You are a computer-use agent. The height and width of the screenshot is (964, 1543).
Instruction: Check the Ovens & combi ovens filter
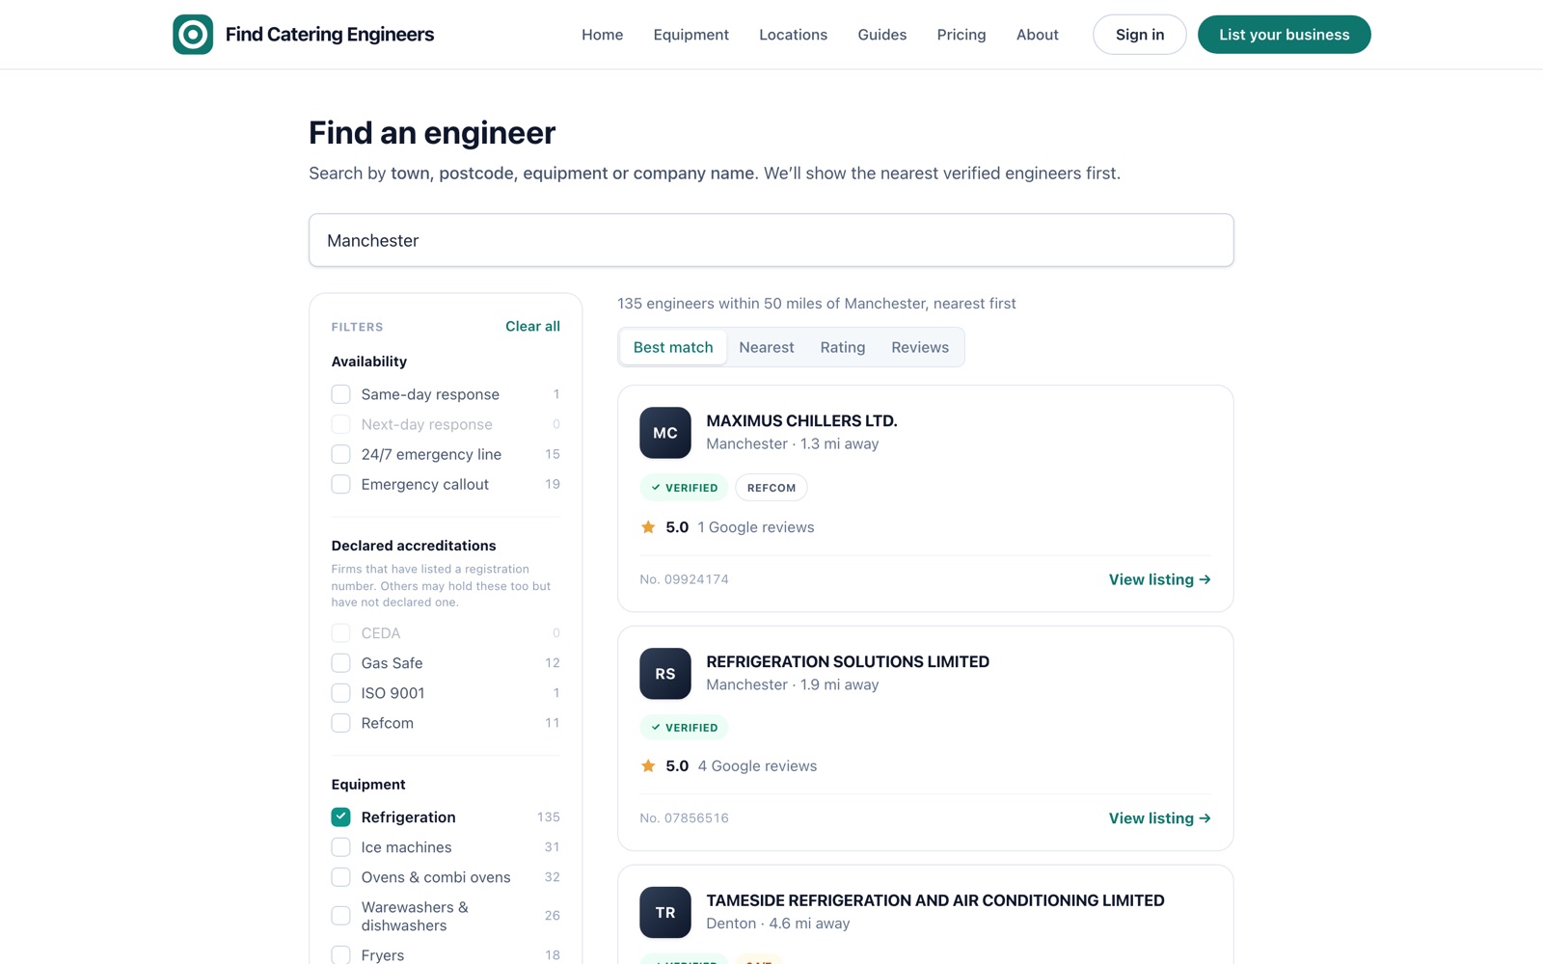(340, 877)
